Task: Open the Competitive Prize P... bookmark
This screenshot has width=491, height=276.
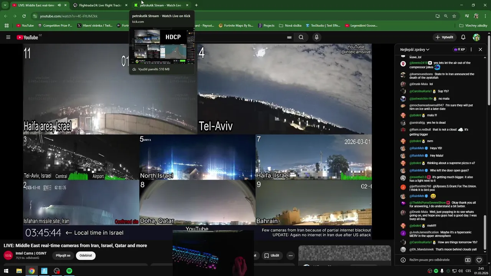Action: click(55, 26)
